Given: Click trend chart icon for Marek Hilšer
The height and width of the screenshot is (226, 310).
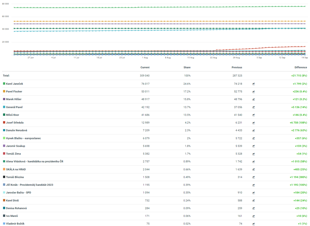Looking at the screenshot, I should tap(254, 99).
